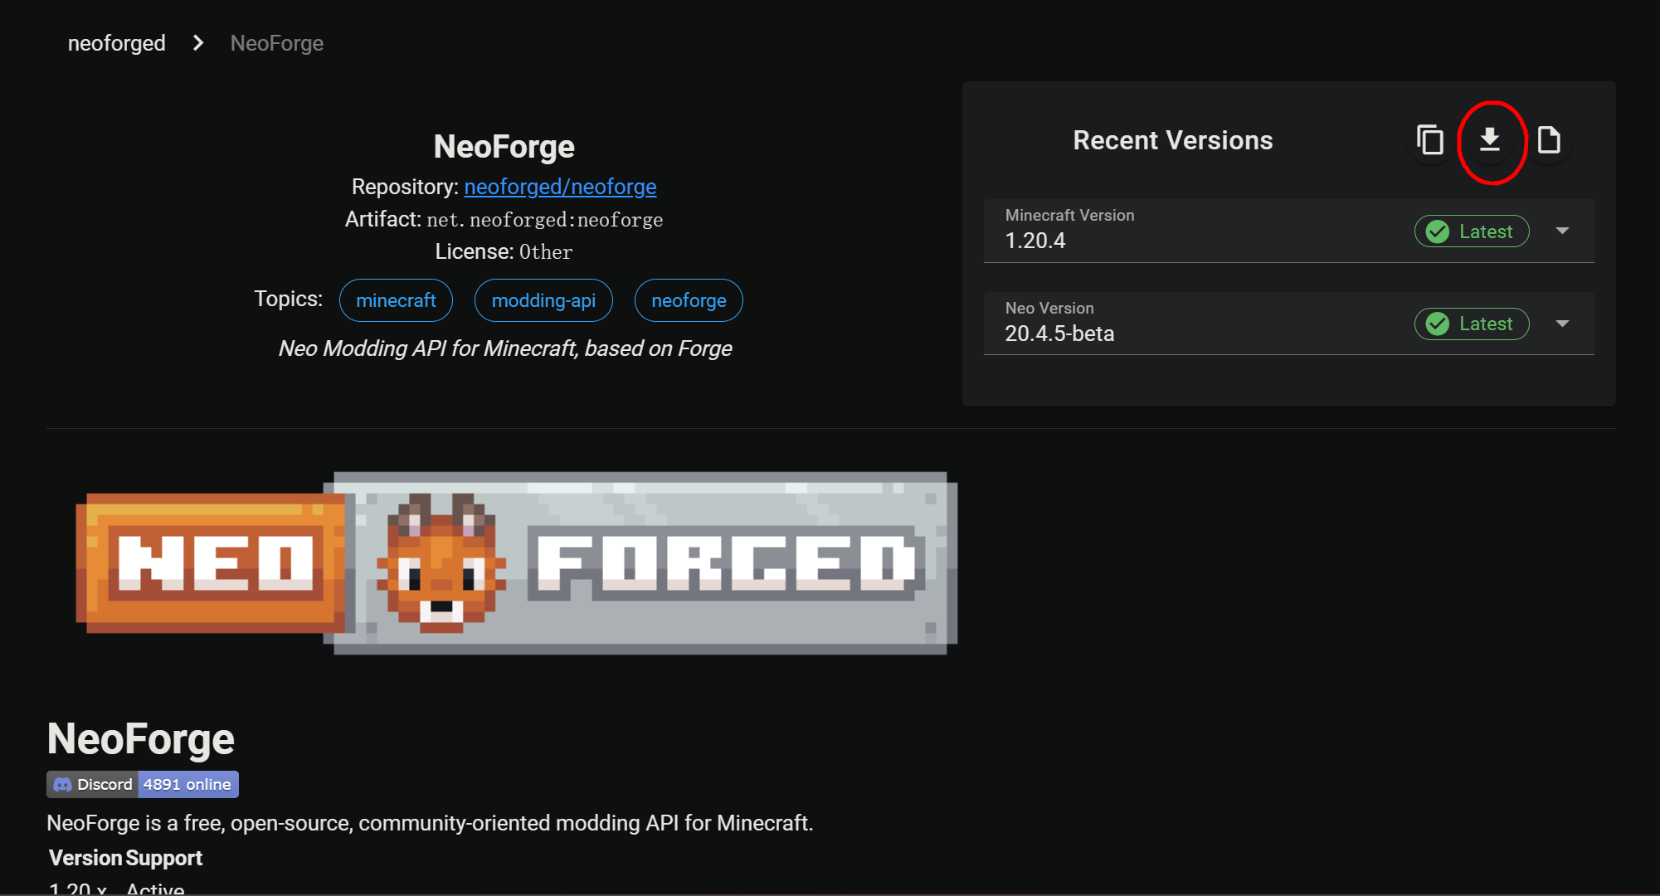Click the Recent Versions heading
This screenshot has width=1660, height=896.
click(x=1172, y=140)
